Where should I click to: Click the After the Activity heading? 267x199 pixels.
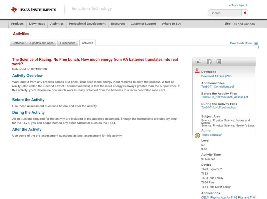[27, 129]
